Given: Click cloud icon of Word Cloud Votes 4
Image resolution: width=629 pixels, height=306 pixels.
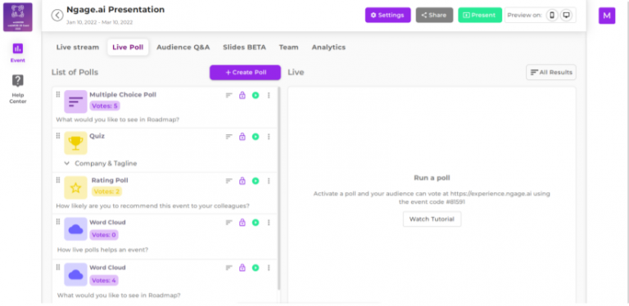Looking at the screenshot, I should pos(75,274).
